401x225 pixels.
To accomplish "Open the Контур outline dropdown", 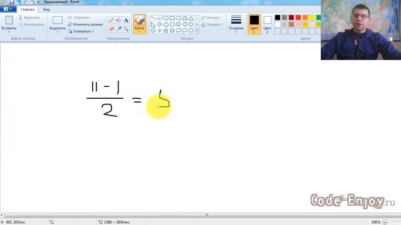I will pyautogui.click(x=212, y=17).
